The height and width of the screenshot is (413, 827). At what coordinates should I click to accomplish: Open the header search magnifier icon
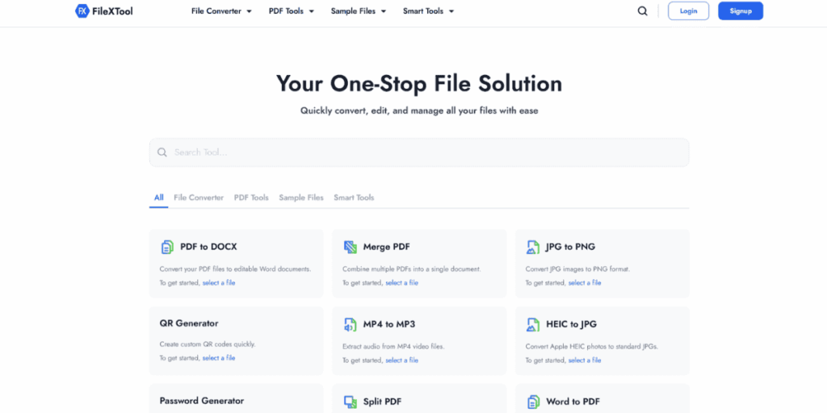(642, 11)
